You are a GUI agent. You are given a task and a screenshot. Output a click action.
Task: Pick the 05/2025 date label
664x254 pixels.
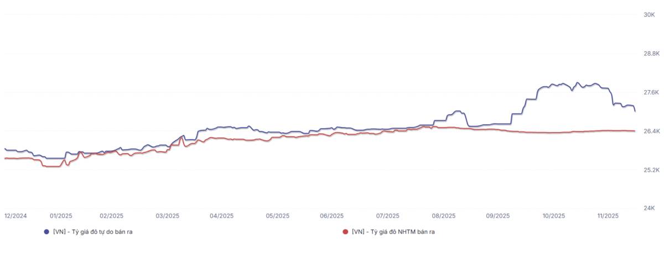tap(278, 216)
